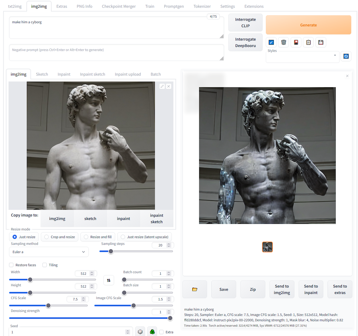Open the Checkpoint Merger tab
The height and width of the screenshot is (336, 358).
pos(119,6)
